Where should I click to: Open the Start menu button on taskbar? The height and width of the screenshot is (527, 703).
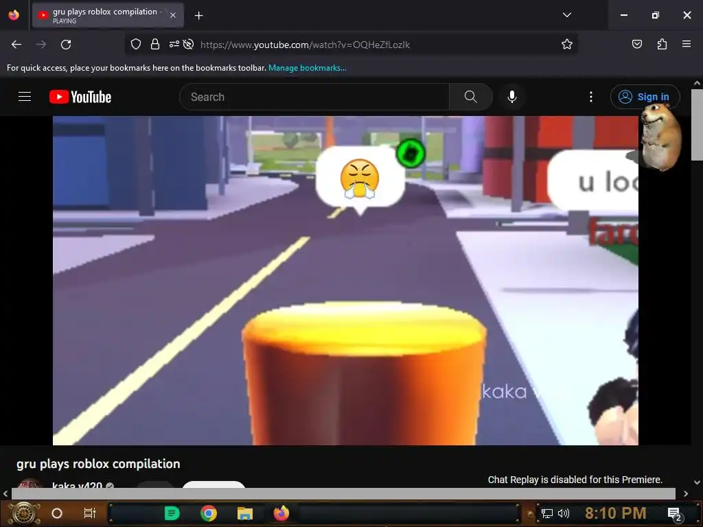tap(24, 513)
